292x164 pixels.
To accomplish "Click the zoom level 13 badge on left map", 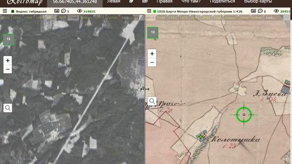I will (8, 39).
